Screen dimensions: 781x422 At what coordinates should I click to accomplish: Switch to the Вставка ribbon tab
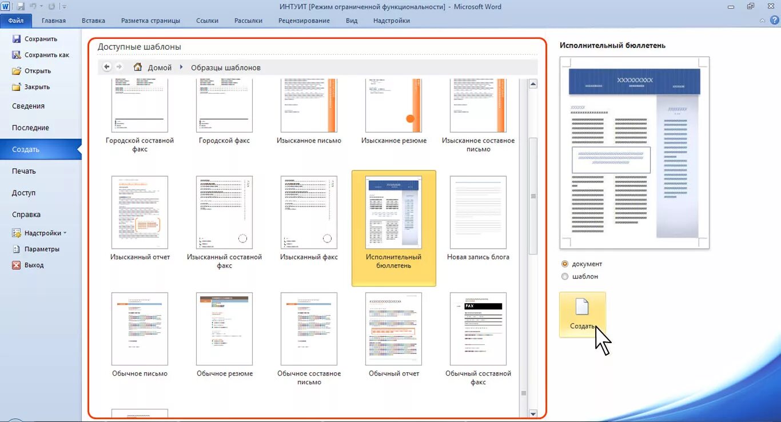click(93, 21)
